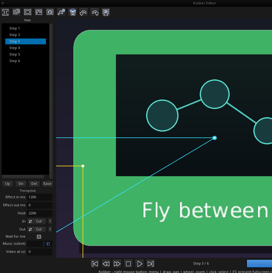Click the swap arrows icon on Out transition
Viewport: 272px width, 273px height.
[30, 230]
